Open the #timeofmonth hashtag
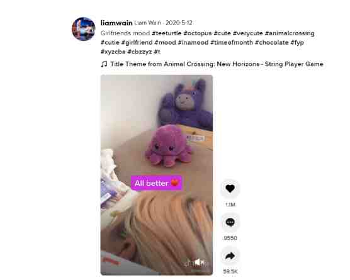Viewport: 350px width, 280px height. coord(232,42)
